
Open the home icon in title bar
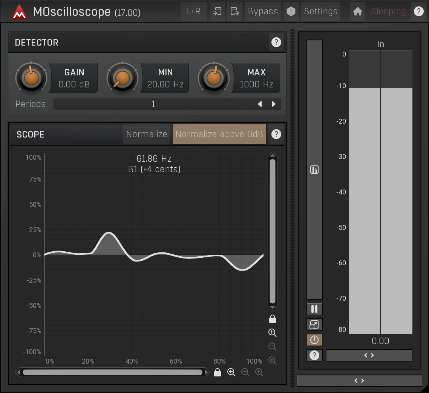pyautogui.click(x=357, y=12)
